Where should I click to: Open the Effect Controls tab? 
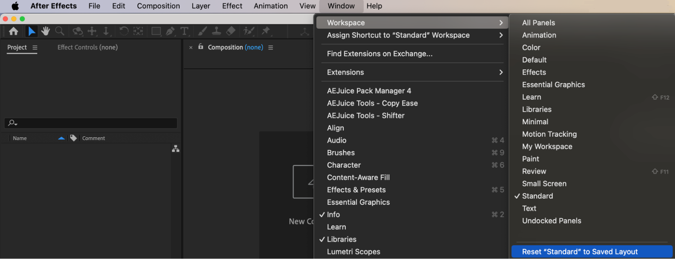tap(87, 47)
